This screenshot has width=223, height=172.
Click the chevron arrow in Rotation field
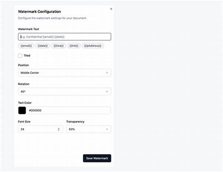coord(107,91)
